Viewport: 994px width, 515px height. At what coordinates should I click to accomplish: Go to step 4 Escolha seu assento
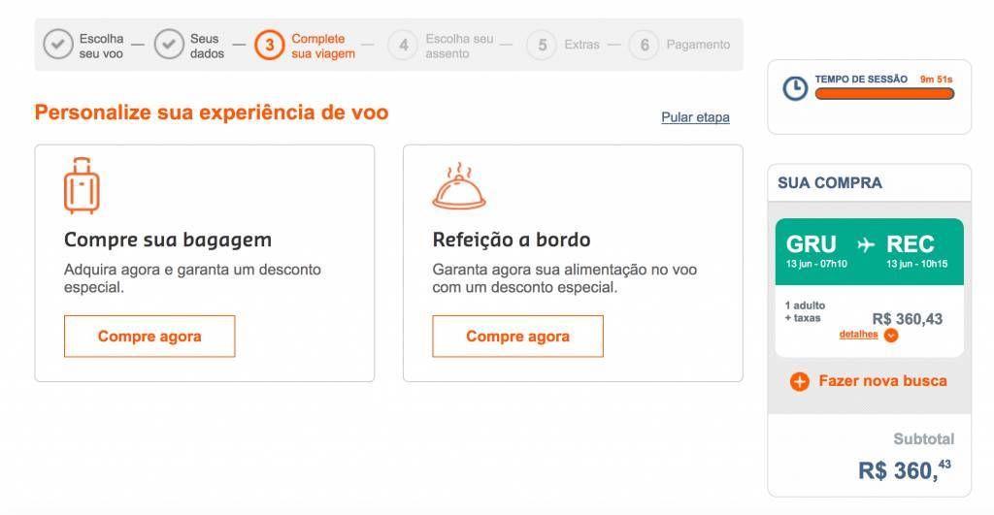441,46
